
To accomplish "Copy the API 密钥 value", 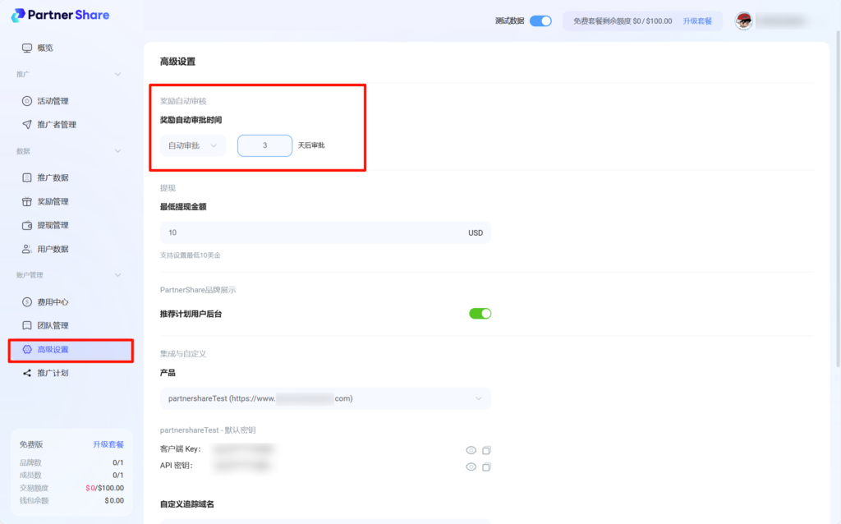I will (486, 467).
